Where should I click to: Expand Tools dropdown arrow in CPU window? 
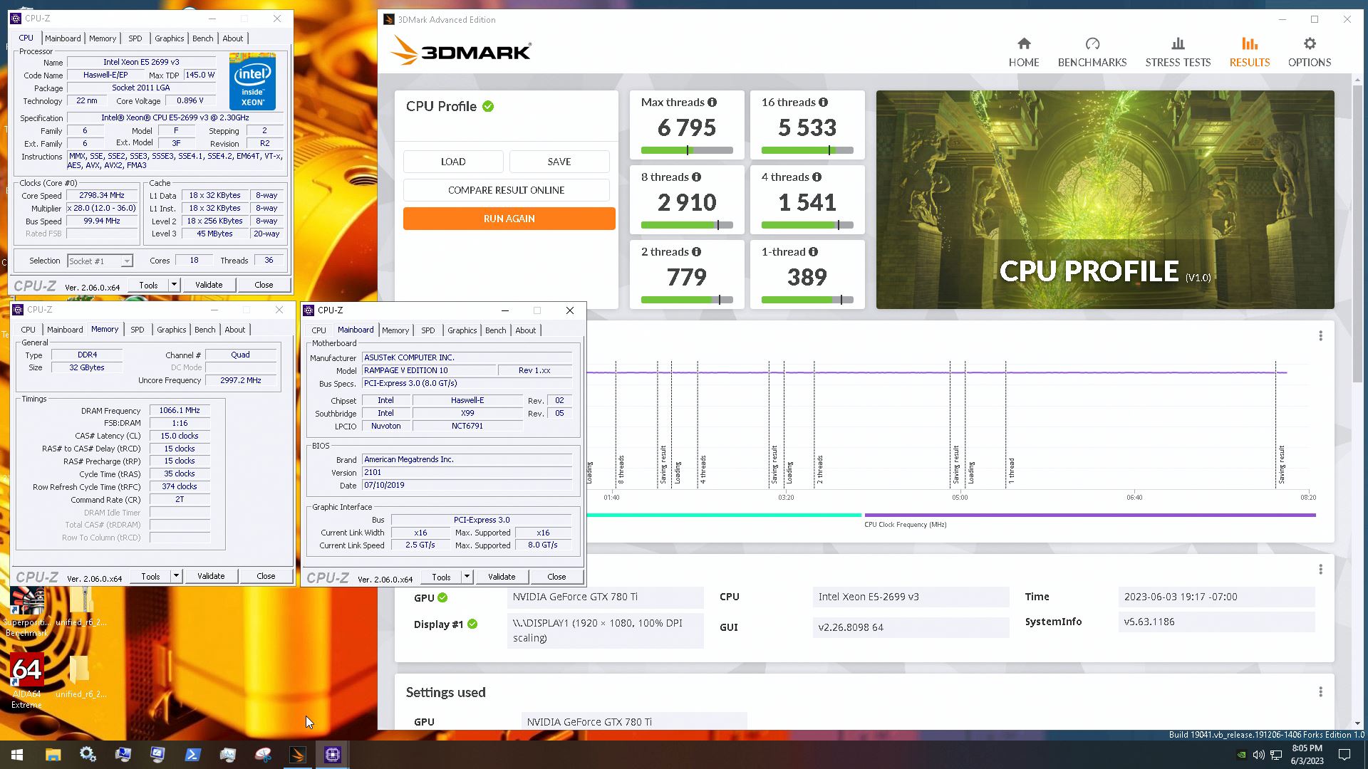coord(173,285)
